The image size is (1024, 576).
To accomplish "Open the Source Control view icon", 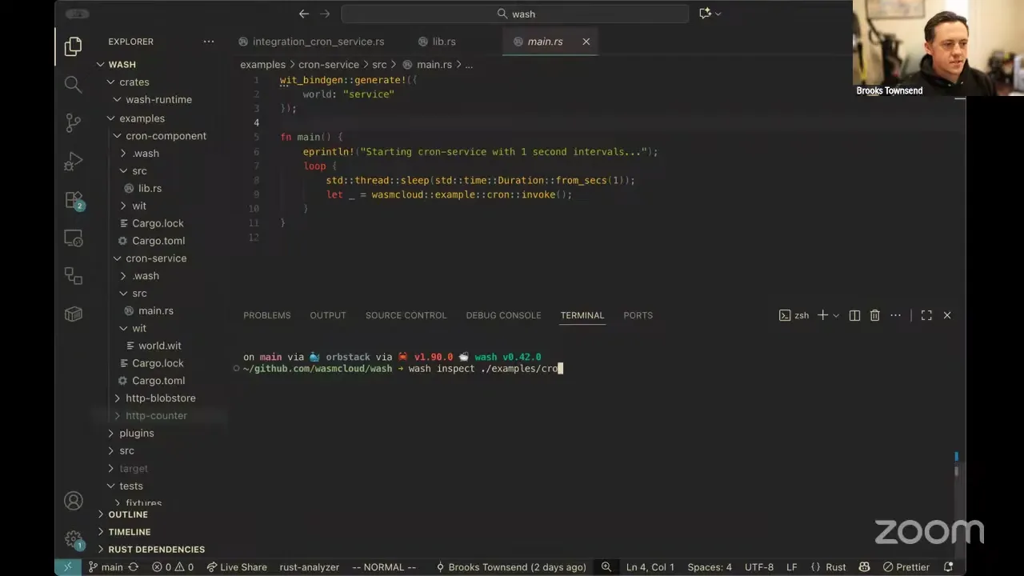I will pyautogui.click(x=73, y=122).
